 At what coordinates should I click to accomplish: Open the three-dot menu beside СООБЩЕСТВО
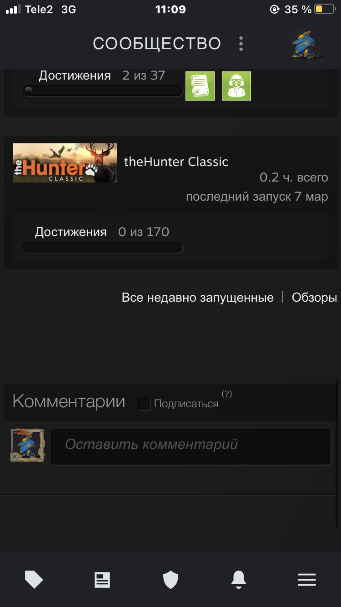pos(241,44)
